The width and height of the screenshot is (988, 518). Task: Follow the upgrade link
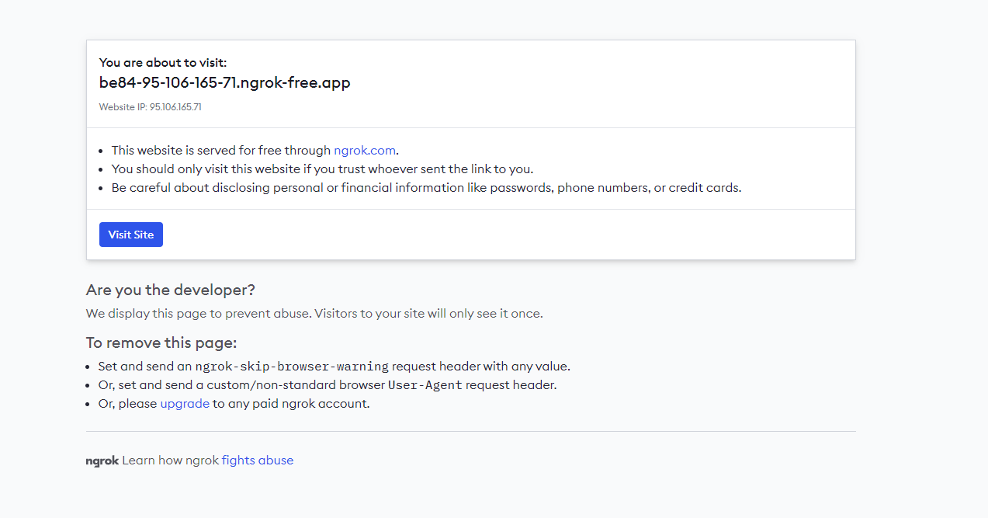pos(185,404)
